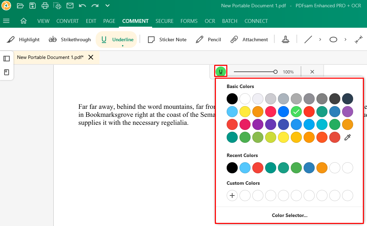The height and width of the screenshot is (226, 367).
Task: Click the PDFsam application logo icon
Action: tap(6, 6)
